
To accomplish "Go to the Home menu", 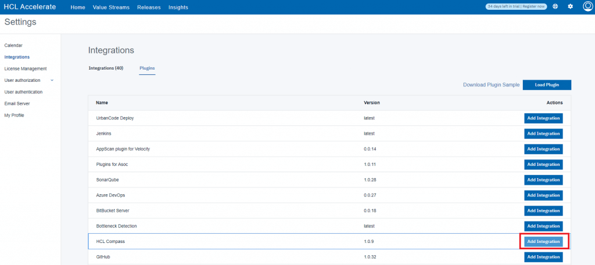I will 78,7.
